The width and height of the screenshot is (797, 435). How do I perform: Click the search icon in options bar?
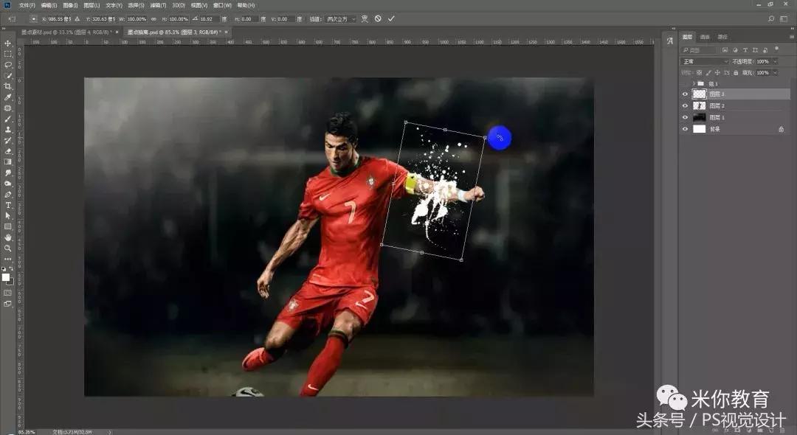tap(771, 18)
